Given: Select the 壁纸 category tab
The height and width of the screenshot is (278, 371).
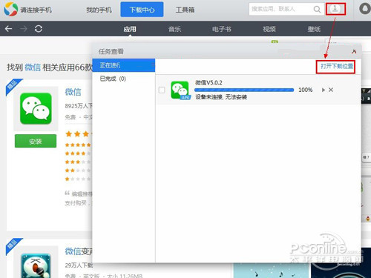Looking at the screenshot, I should tap(314, 29).
